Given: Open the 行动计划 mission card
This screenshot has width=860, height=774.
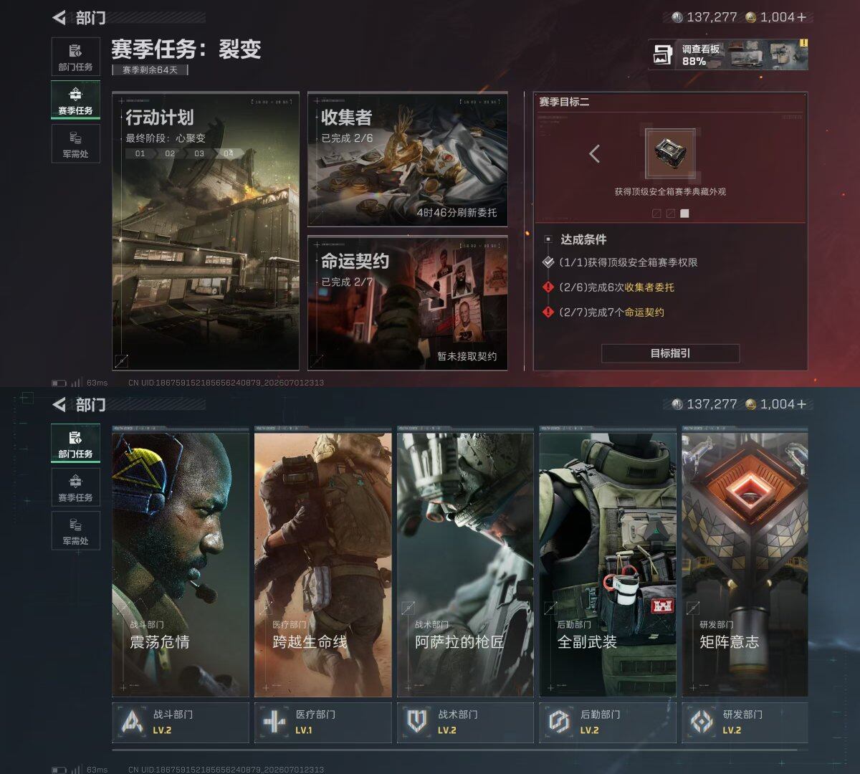Looking at the screenshot, I should pos(206,231).
